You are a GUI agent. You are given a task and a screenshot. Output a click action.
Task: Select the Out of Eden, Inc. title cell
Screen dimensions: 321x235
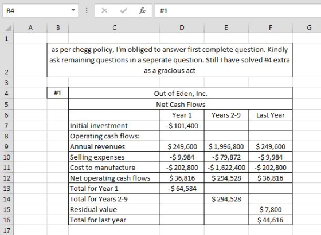[x=181, y=93]
